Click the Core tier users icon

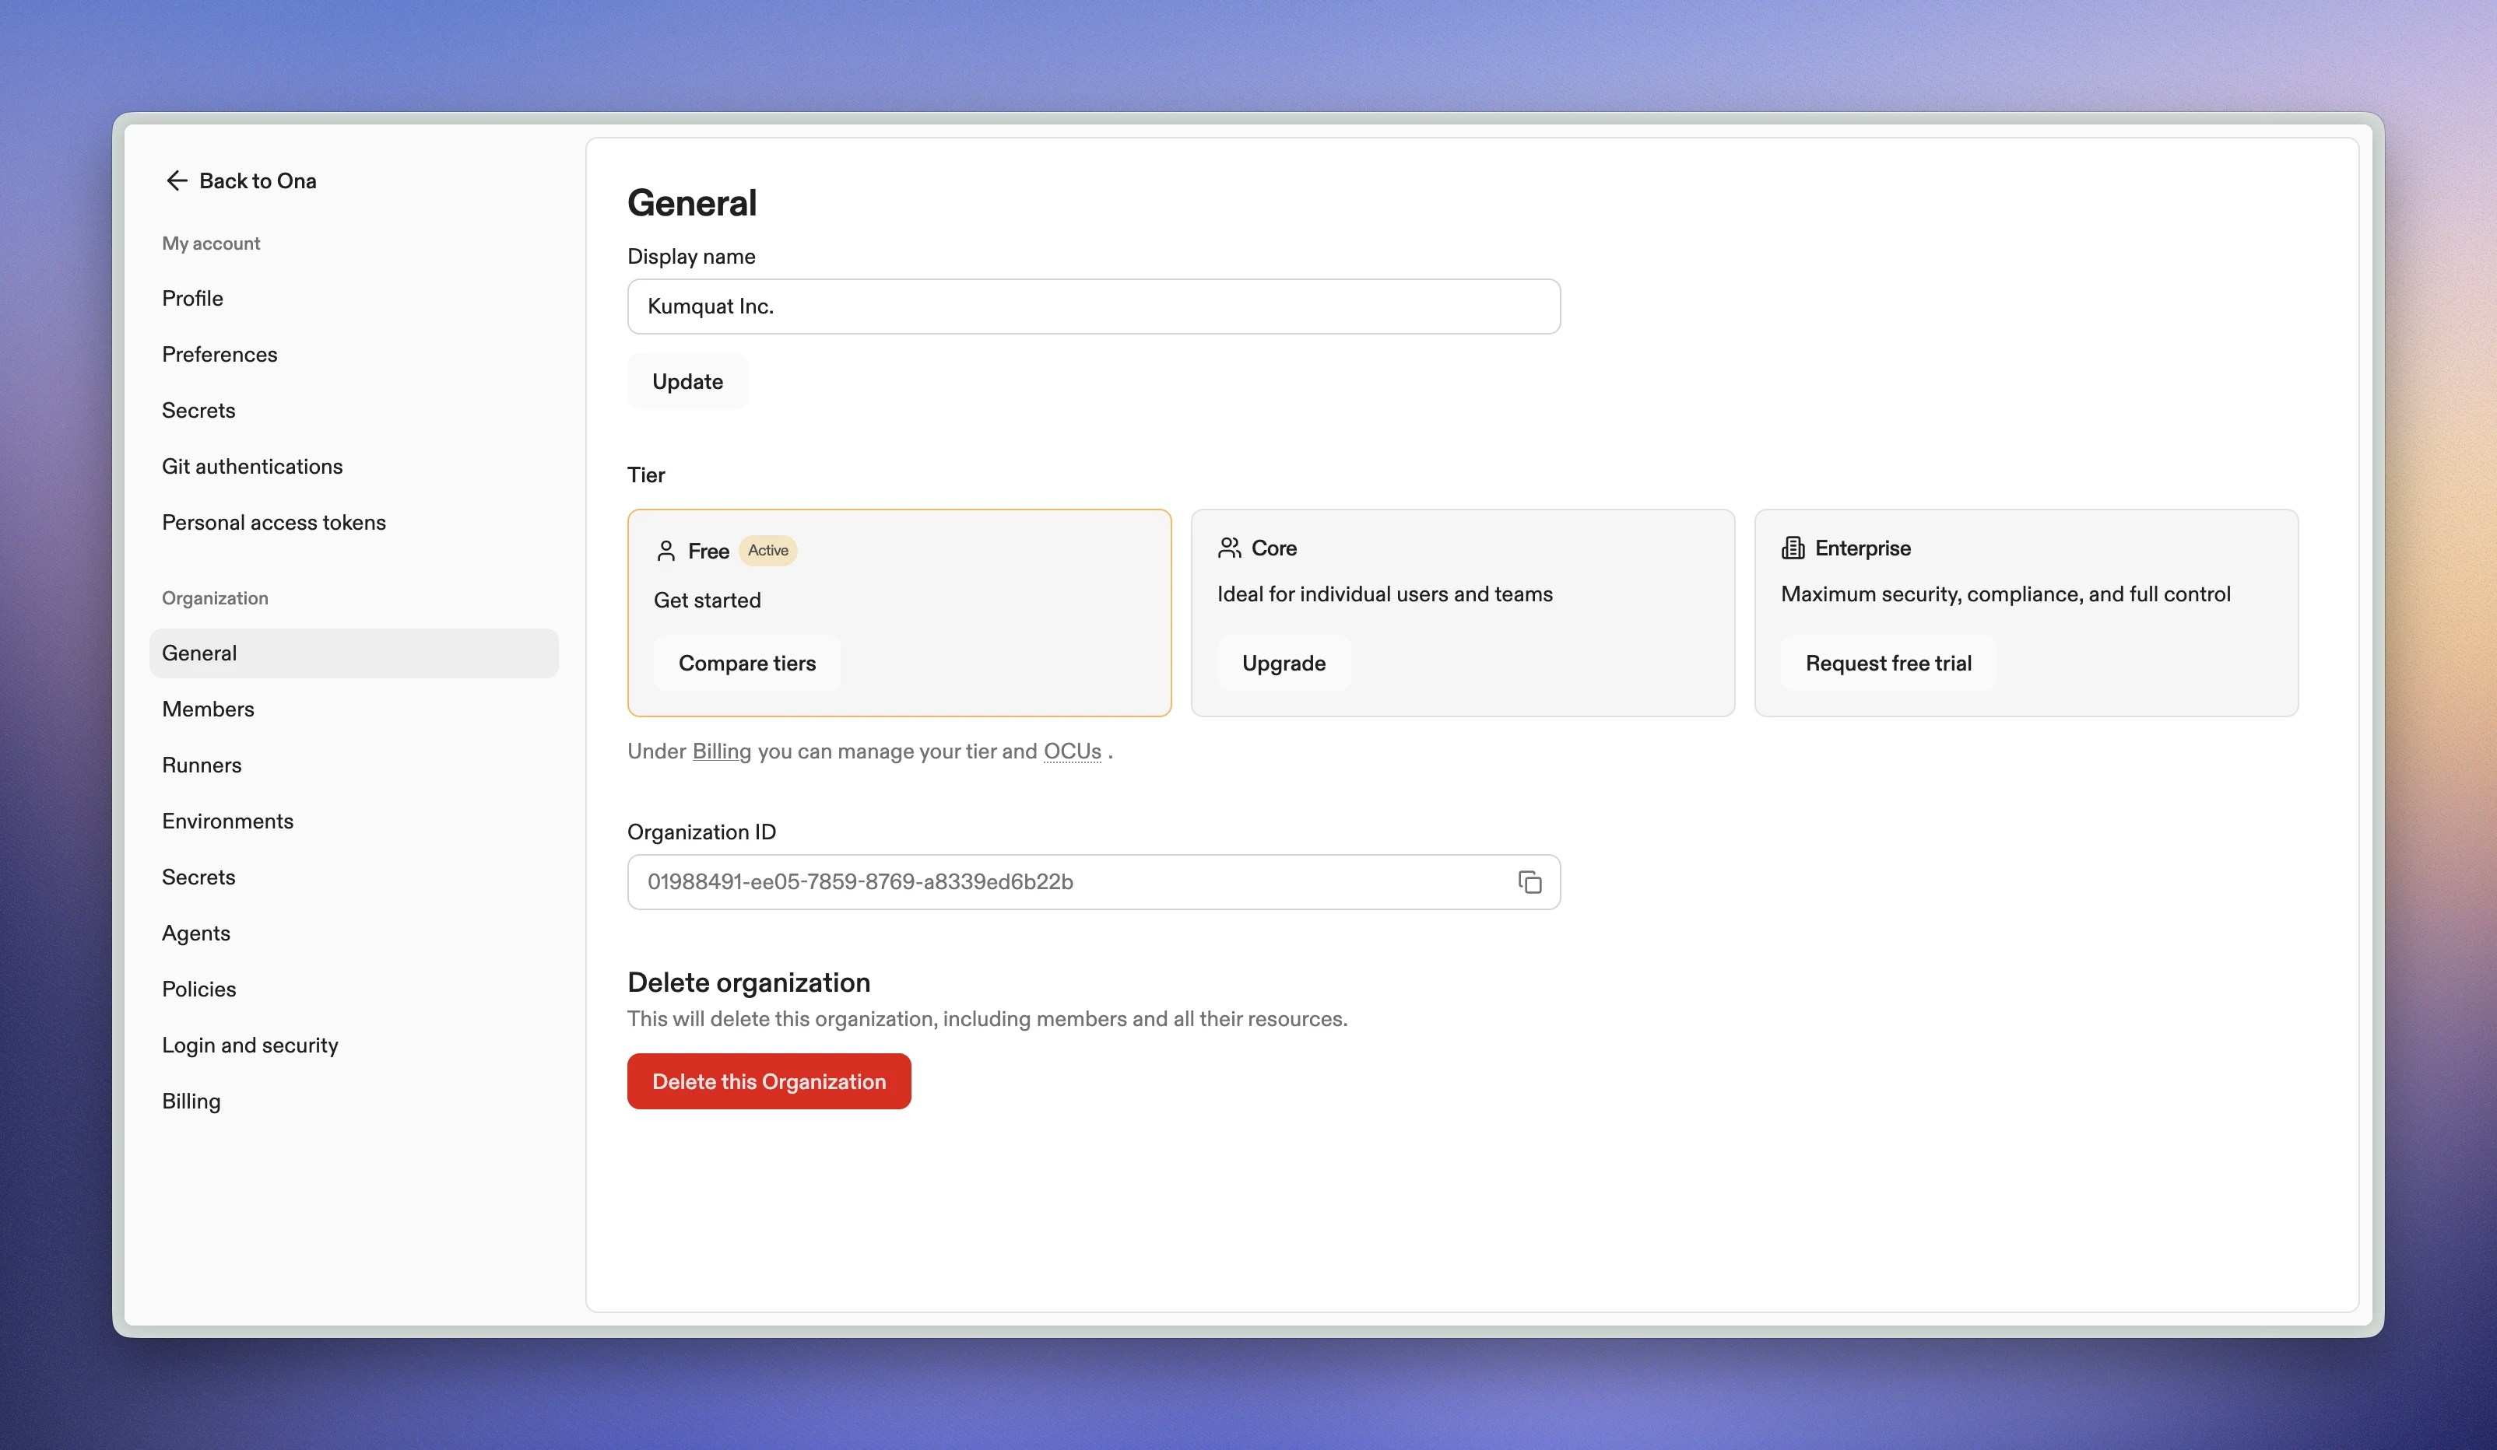1230,548
